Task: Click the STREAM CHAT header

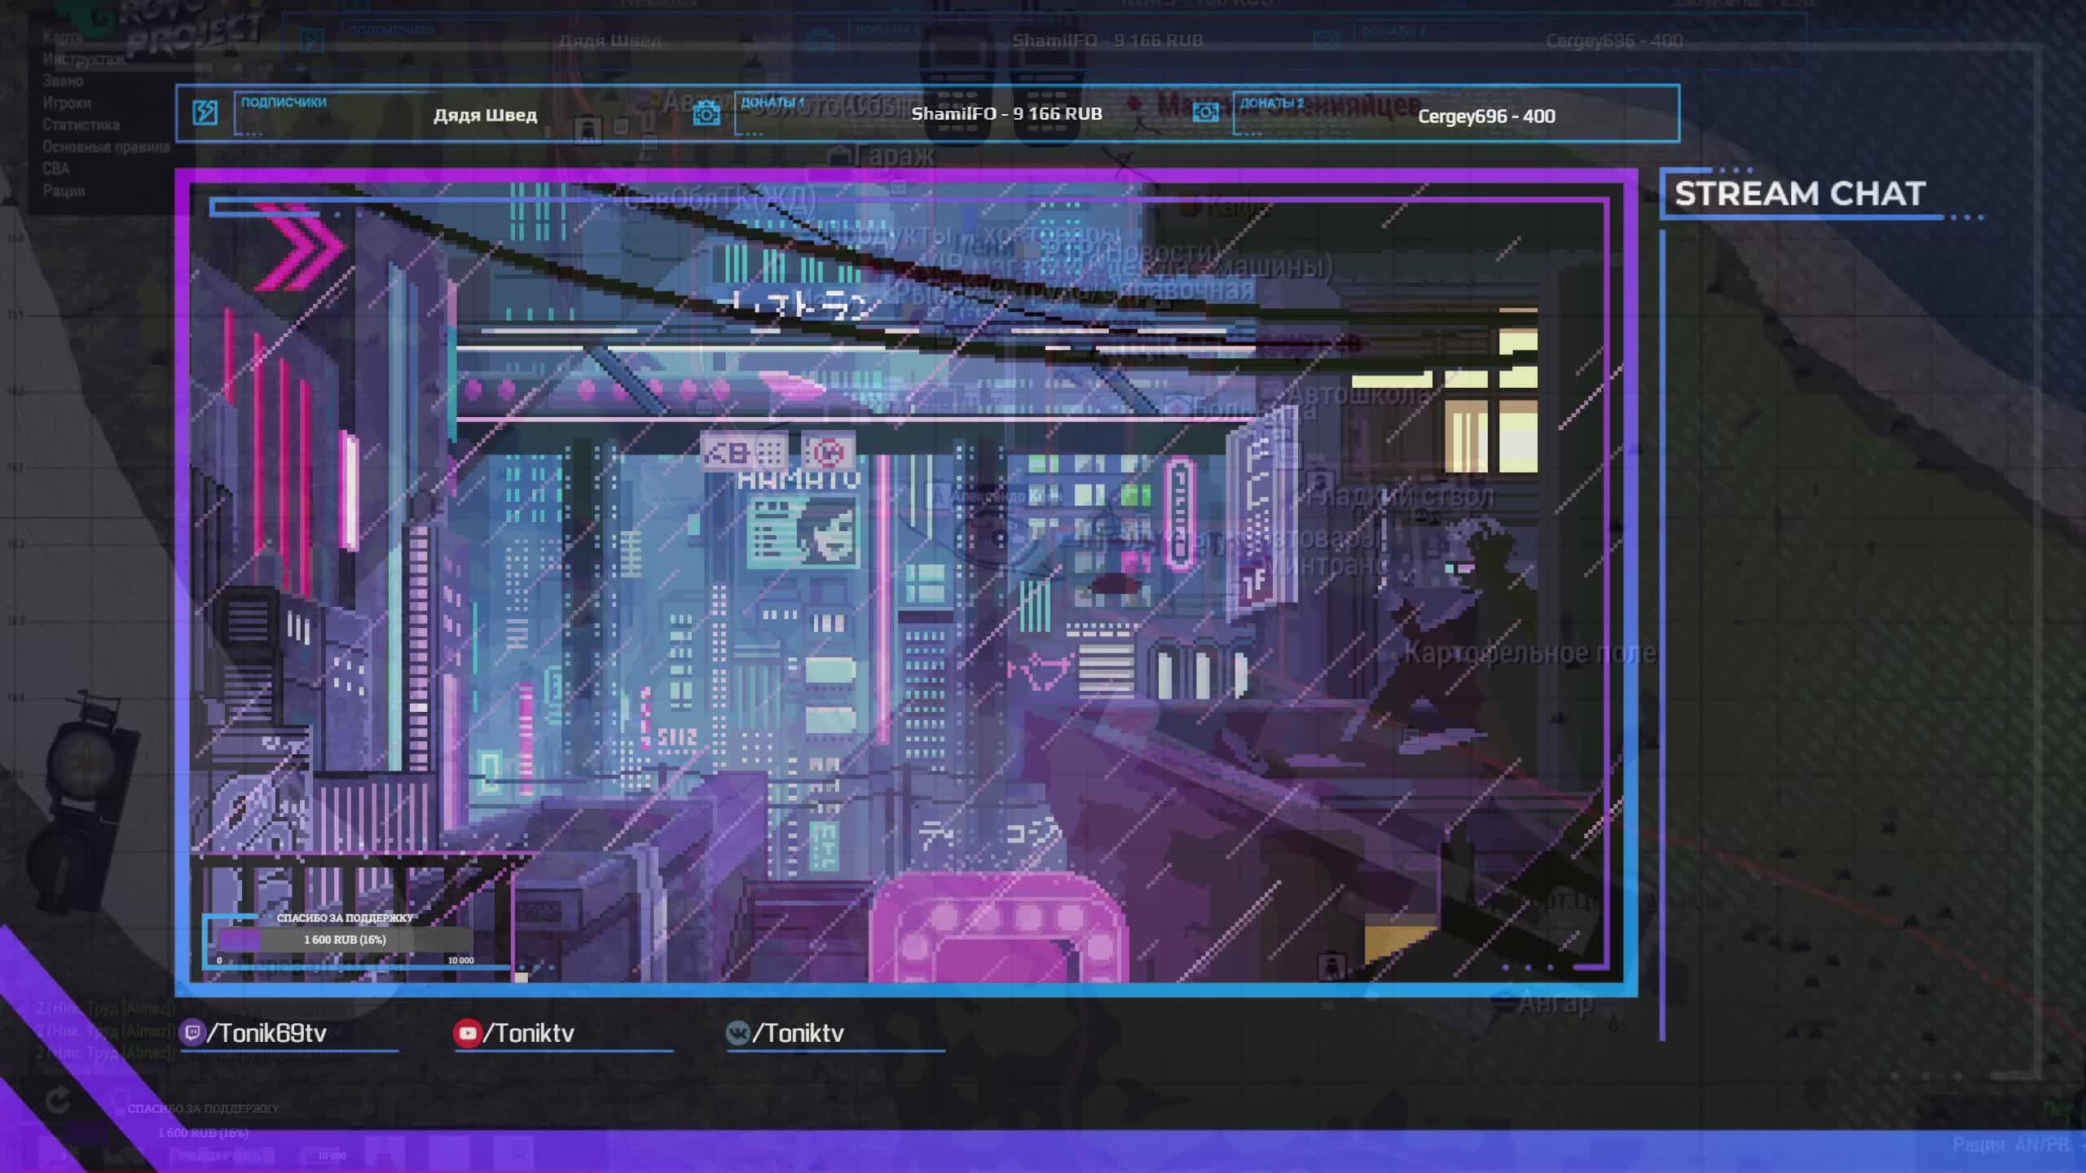Action: (1799, 194)
